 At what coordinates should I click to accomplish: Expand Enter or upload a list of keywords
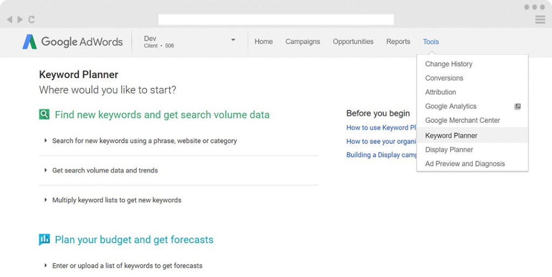click(127, 266)
